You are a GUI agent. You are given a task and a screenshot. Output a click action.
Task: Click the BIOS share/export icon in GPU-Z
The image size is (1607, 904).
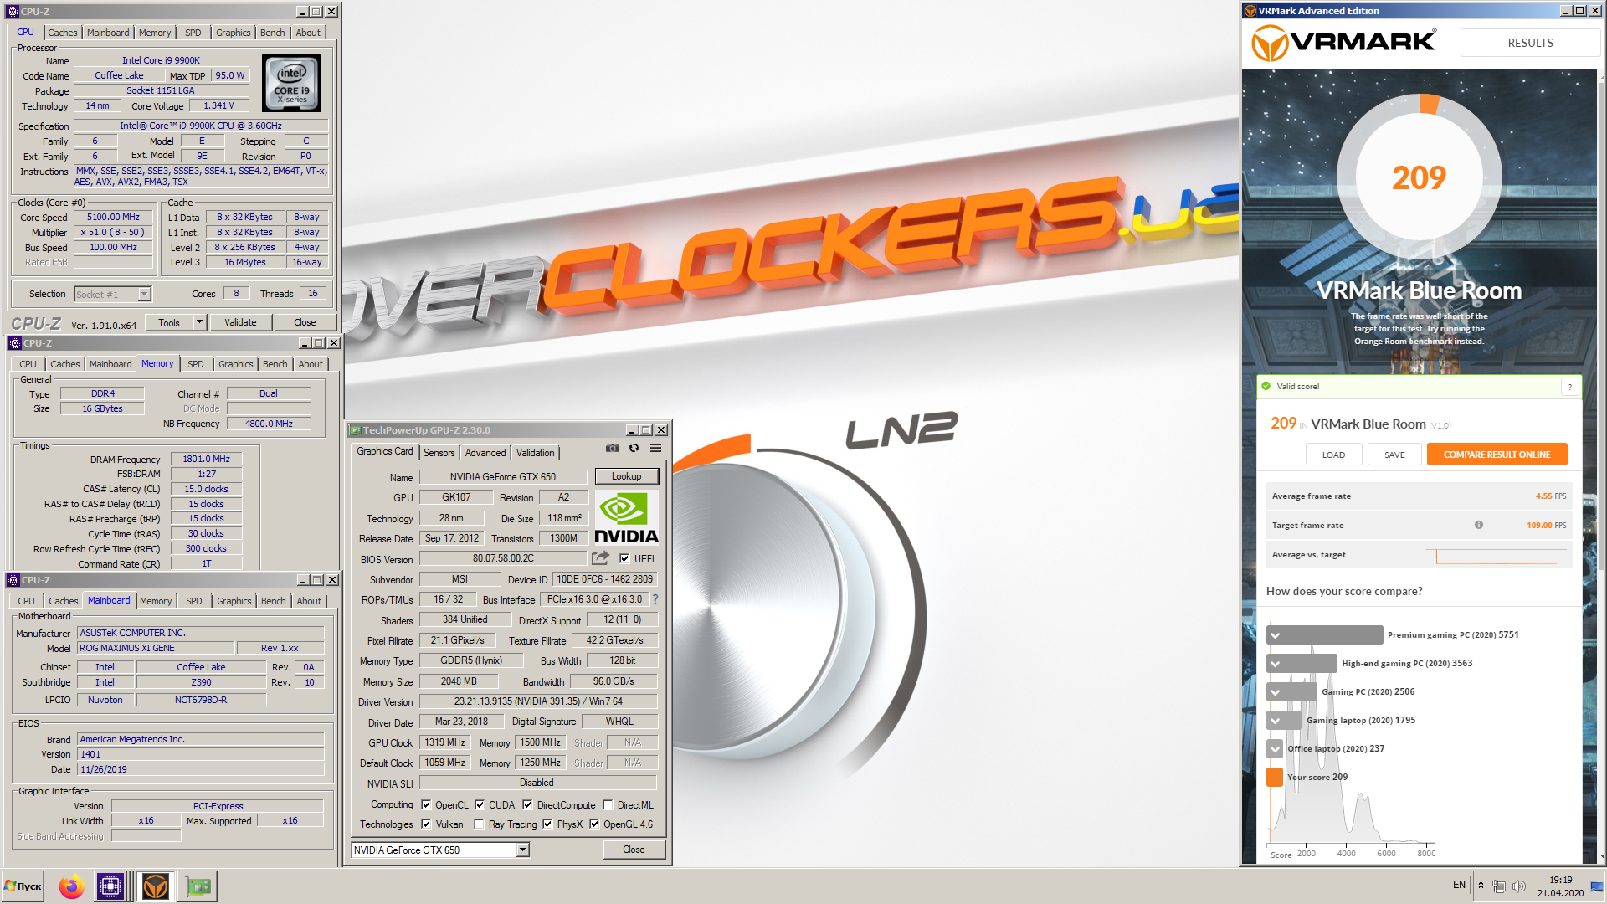(600, 558)
